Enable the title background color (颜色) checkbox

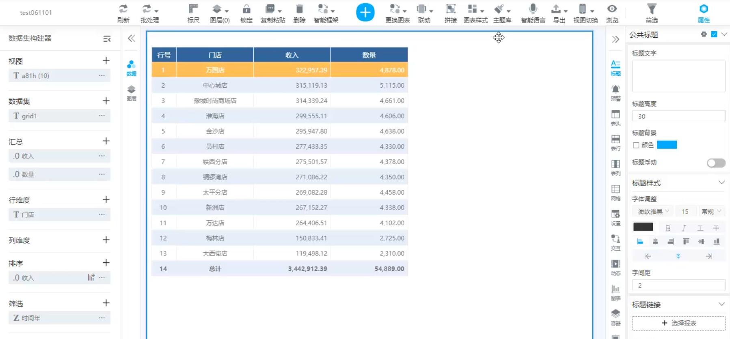click(636, 145)
